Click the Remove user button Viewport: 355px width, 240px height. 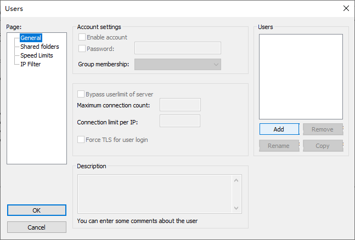coord(323,129)
